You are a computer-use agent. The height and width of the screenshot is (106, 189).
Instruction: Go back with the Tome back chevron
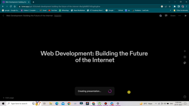[x=3, y=16]
